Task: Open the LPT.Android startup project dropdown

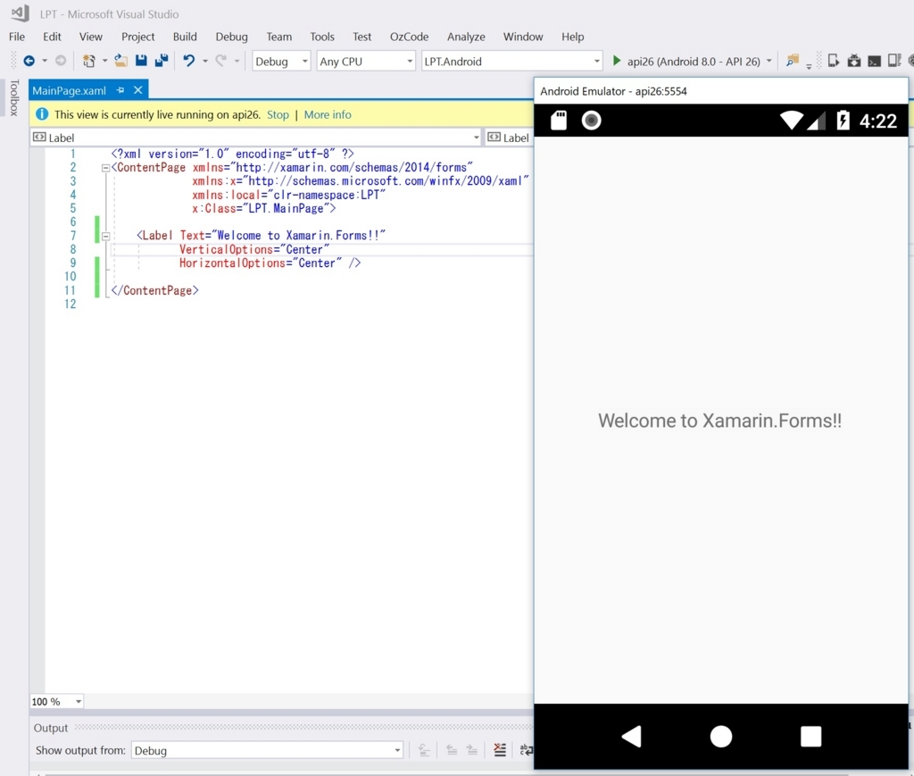Action: pos(511,62)
